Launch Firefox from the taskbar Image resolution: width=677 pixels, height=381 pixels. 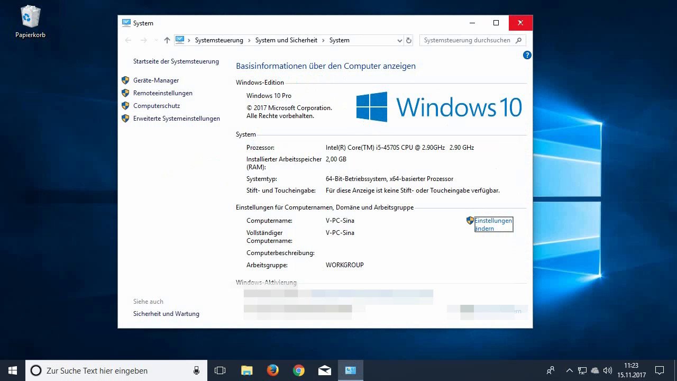pyautogui.click(x=272, y=370)
